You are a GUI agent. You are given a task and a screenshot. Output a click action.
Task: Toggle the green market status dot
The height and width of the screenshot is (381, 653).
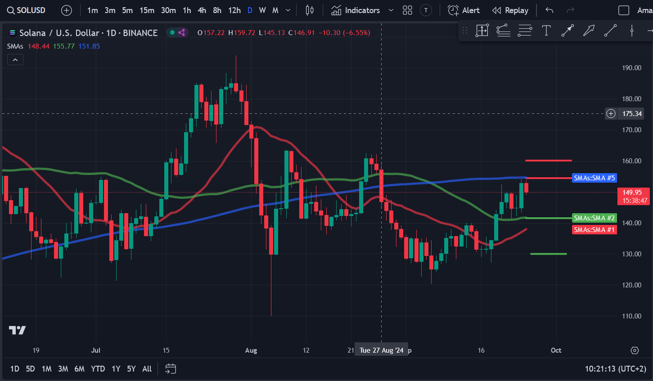coord(172,32)
